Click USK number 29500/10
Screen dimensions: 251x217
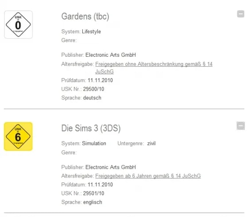(93, 89)
